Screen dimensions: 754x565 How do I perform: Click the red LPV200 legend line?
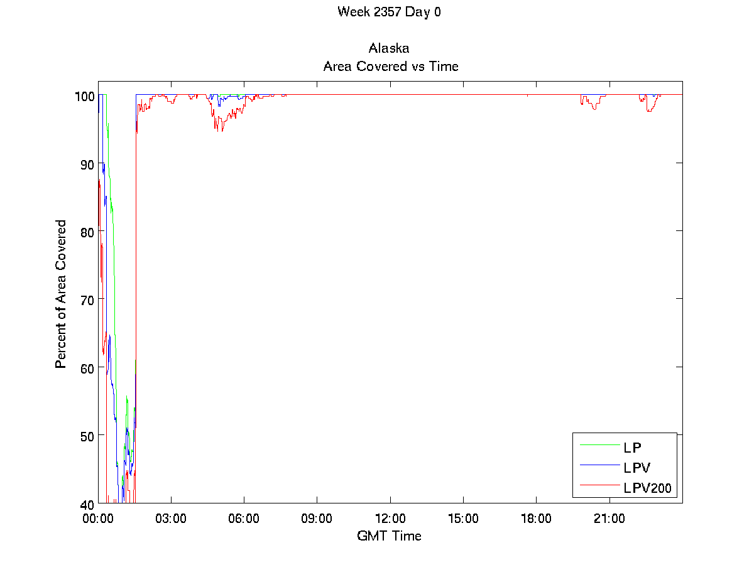tap(599, 485)
